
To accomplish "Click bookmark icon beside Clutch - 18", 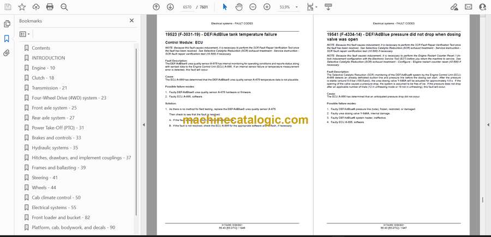I will (x=27, y=78).
